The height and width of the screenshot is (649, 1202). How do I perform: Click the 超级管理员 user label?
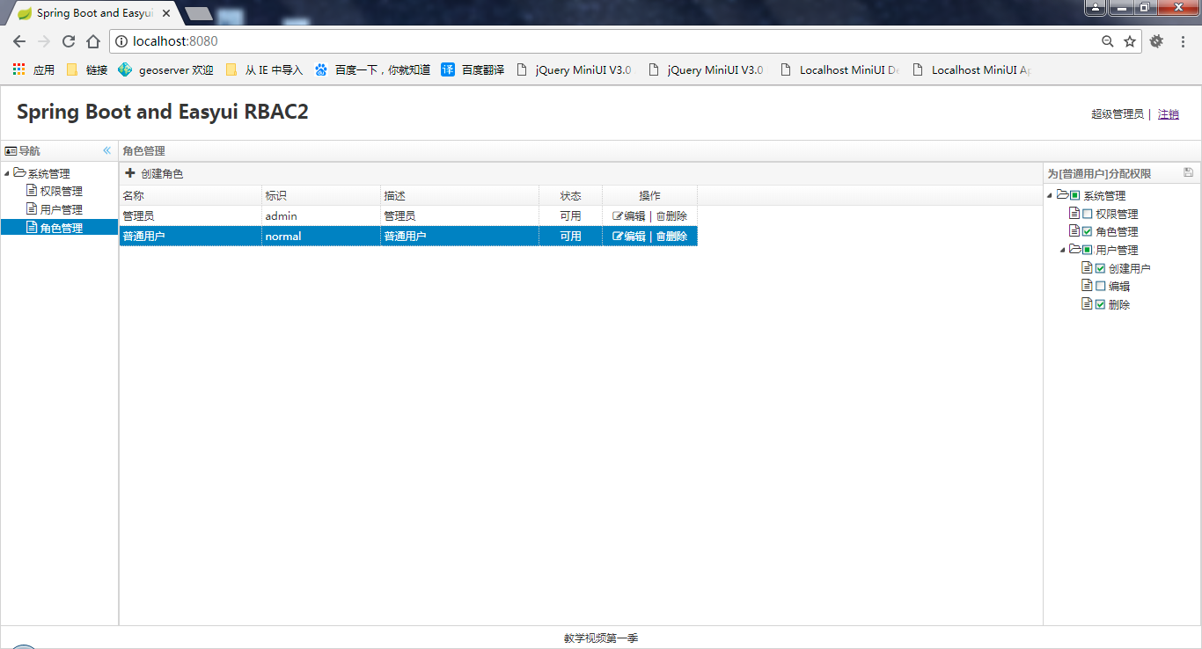(1118, 113)
